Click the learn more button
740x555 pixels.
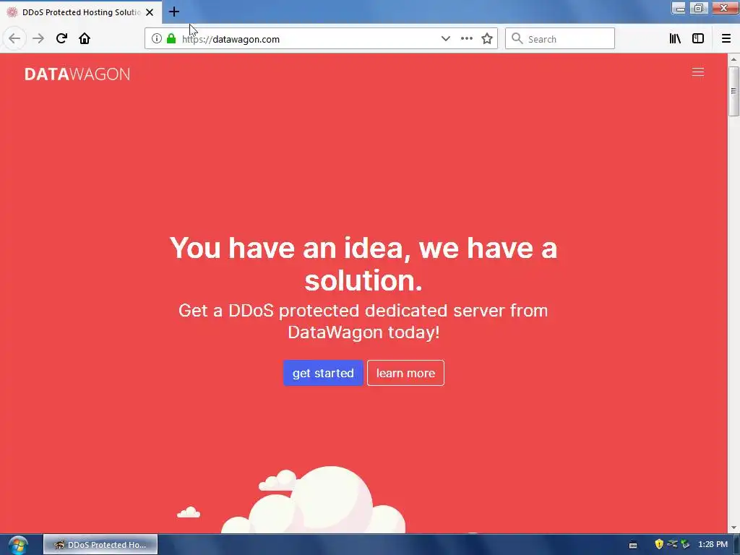click(405, 373)
